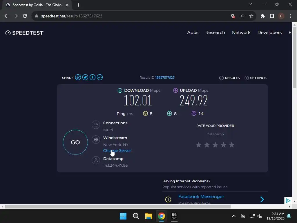297x223 pixels.
Task: Click the upload speed 249.92
Action: pos(193,100)
